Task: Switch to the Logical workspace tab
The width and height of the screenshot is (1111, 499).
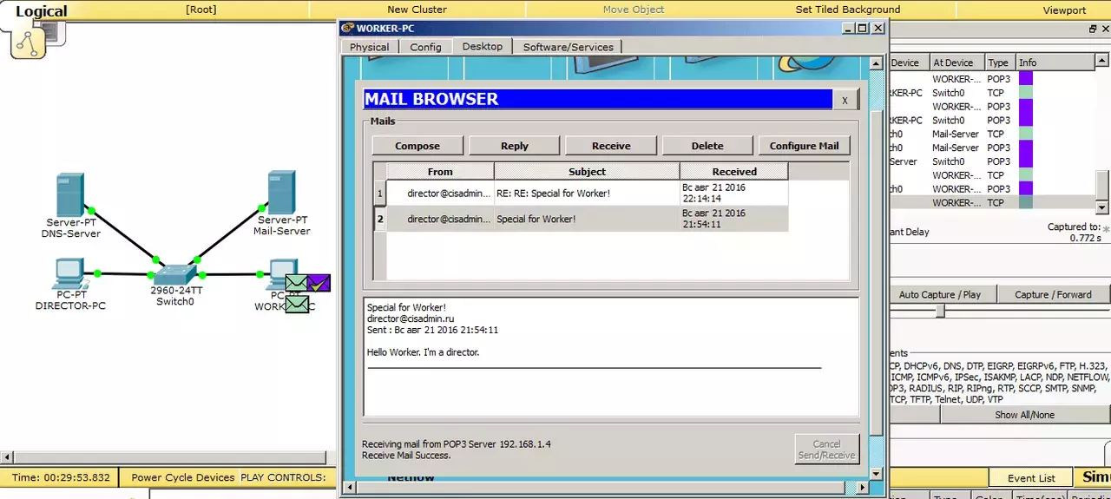Action: coord(42,11)
